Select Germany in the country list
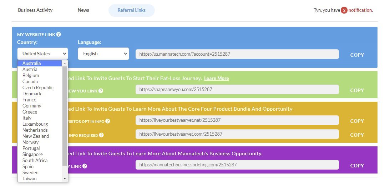The height and width of the screenshot is (186, 385). (x=40, y=106)
